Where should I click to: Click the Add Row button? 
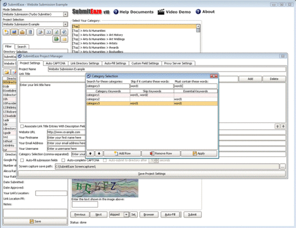pos(122,154)
